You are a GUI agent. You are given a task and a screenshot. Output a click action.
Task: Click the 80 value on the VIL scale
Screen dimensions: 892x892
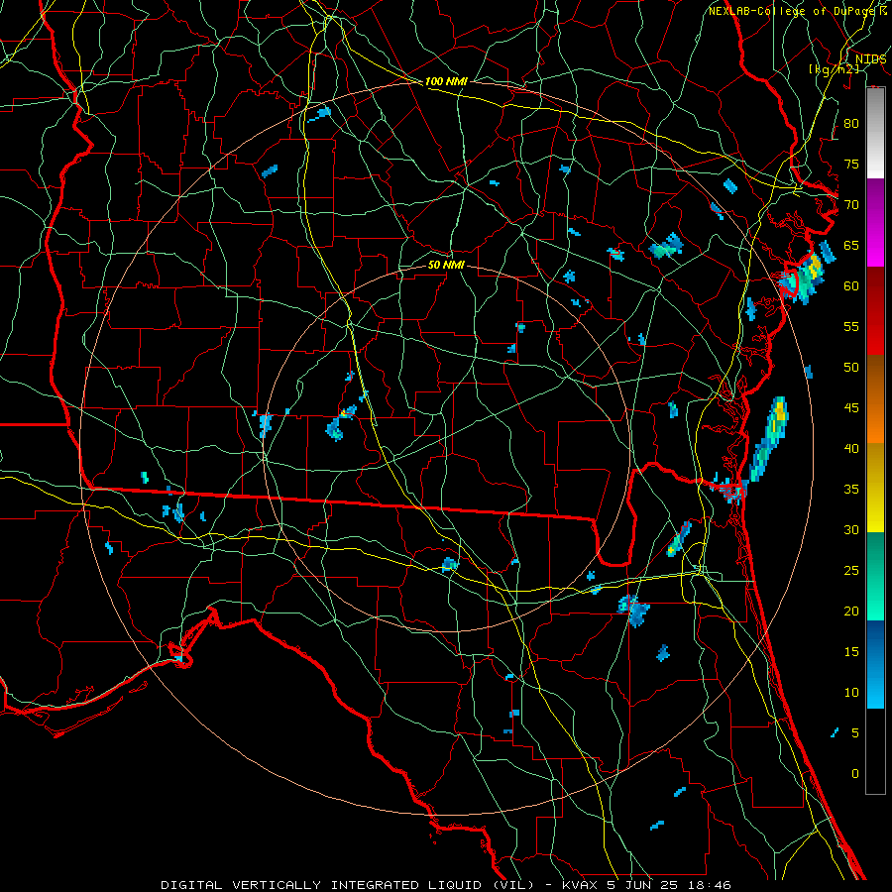pos(851,124)
